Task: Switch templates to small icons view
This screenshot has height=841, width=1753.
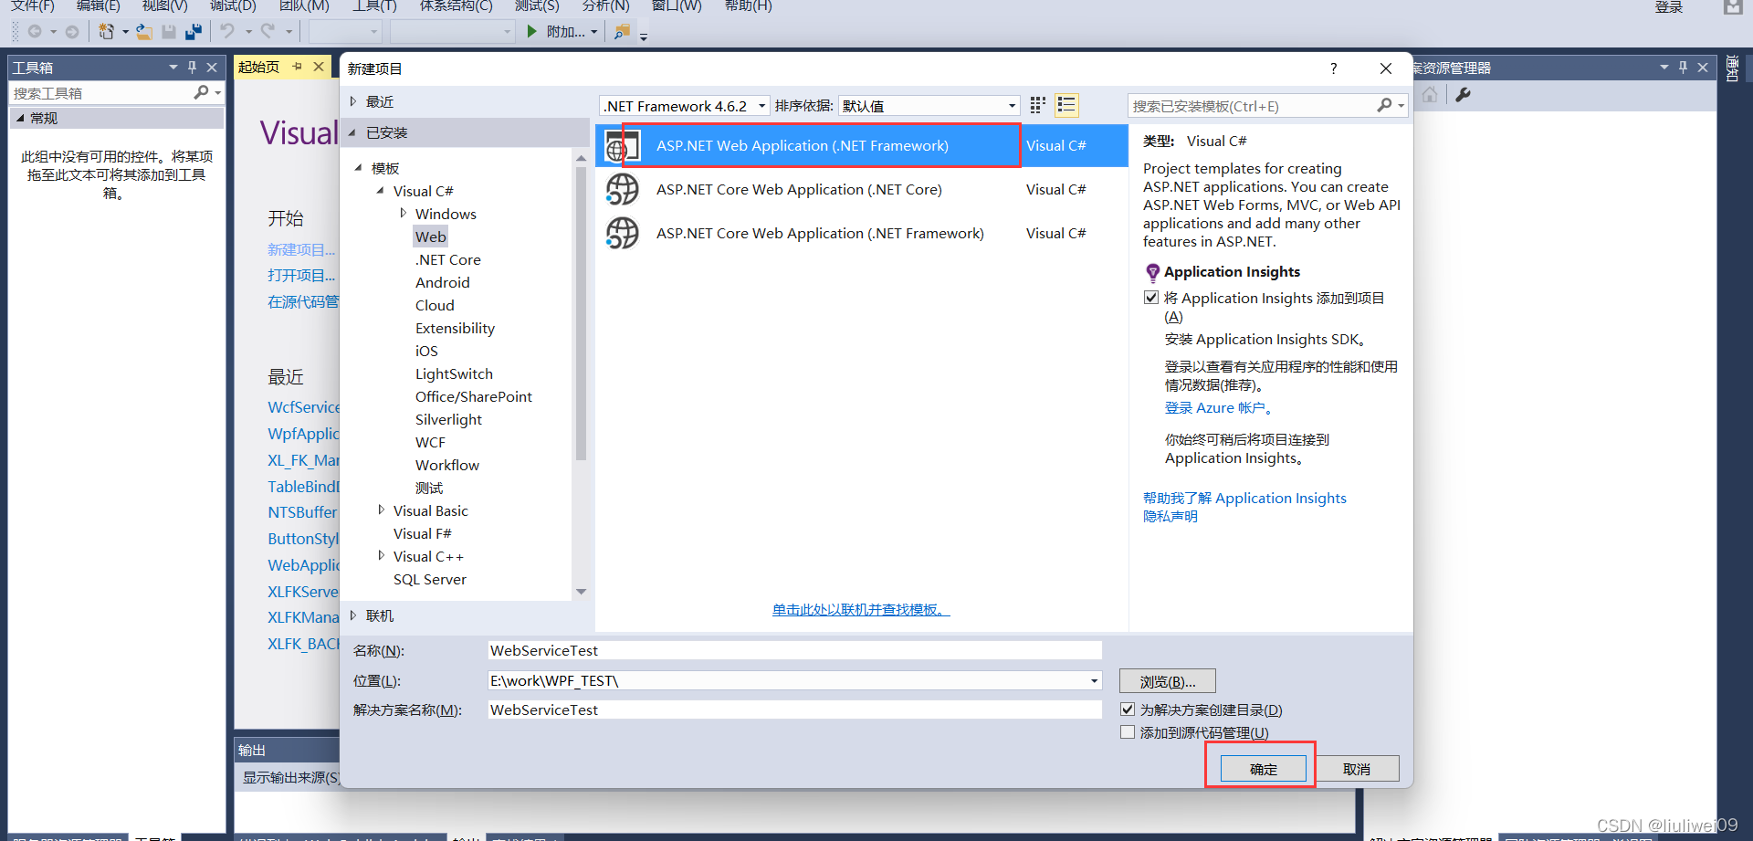Action: [1037, 106]
